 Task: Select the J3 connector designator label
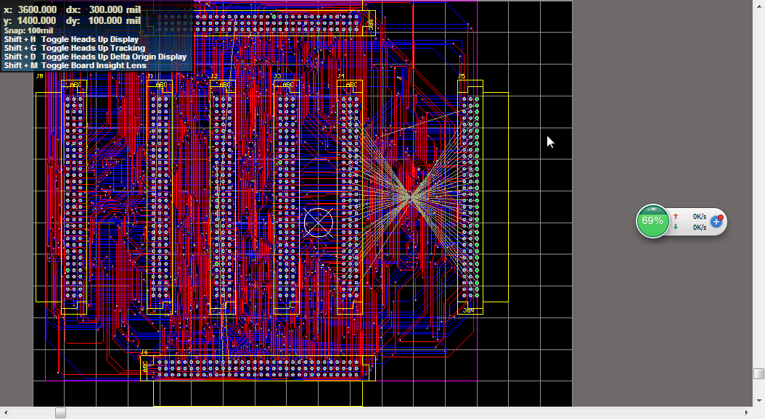pos(277,76)
